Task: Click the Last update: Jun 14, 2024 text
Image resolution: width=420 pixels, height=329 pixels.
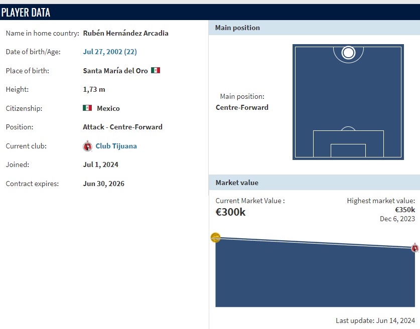Action: tap(375, 320)
